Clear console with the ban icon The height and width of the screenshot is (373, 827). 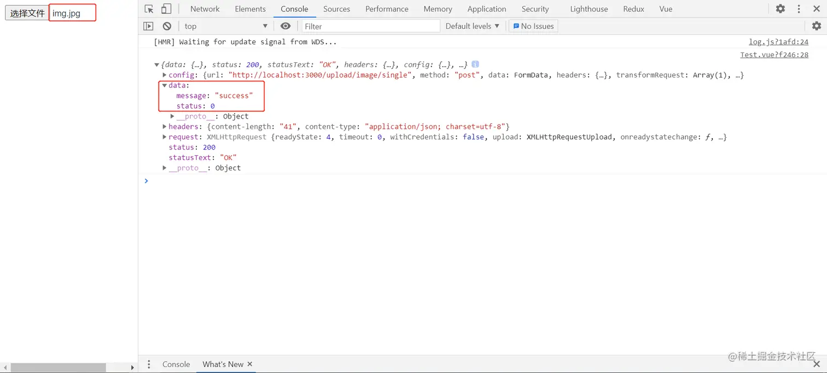[x=167, y=26]
